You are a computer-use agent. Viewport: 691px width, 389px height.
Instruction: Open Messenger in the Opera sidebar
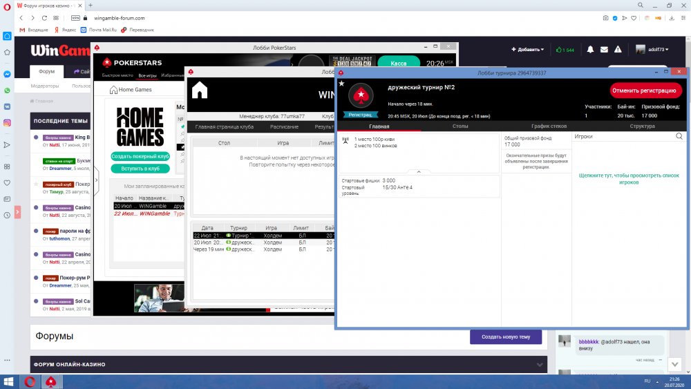7,74
